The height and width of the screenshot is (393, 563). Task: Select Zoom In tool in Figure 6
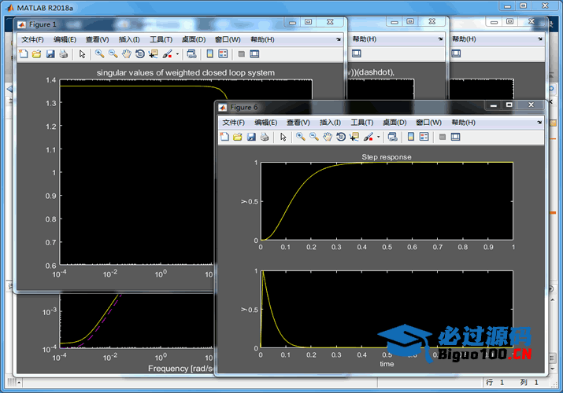coord(301,137)
